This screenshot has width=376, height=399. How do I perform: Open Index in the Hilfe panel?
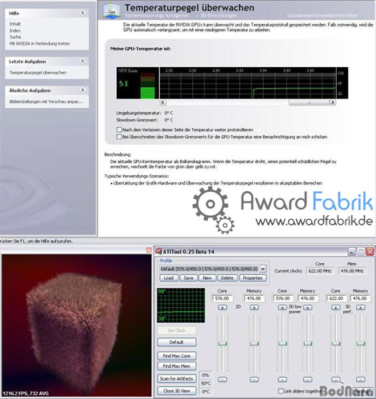click(x=15, y=30)
